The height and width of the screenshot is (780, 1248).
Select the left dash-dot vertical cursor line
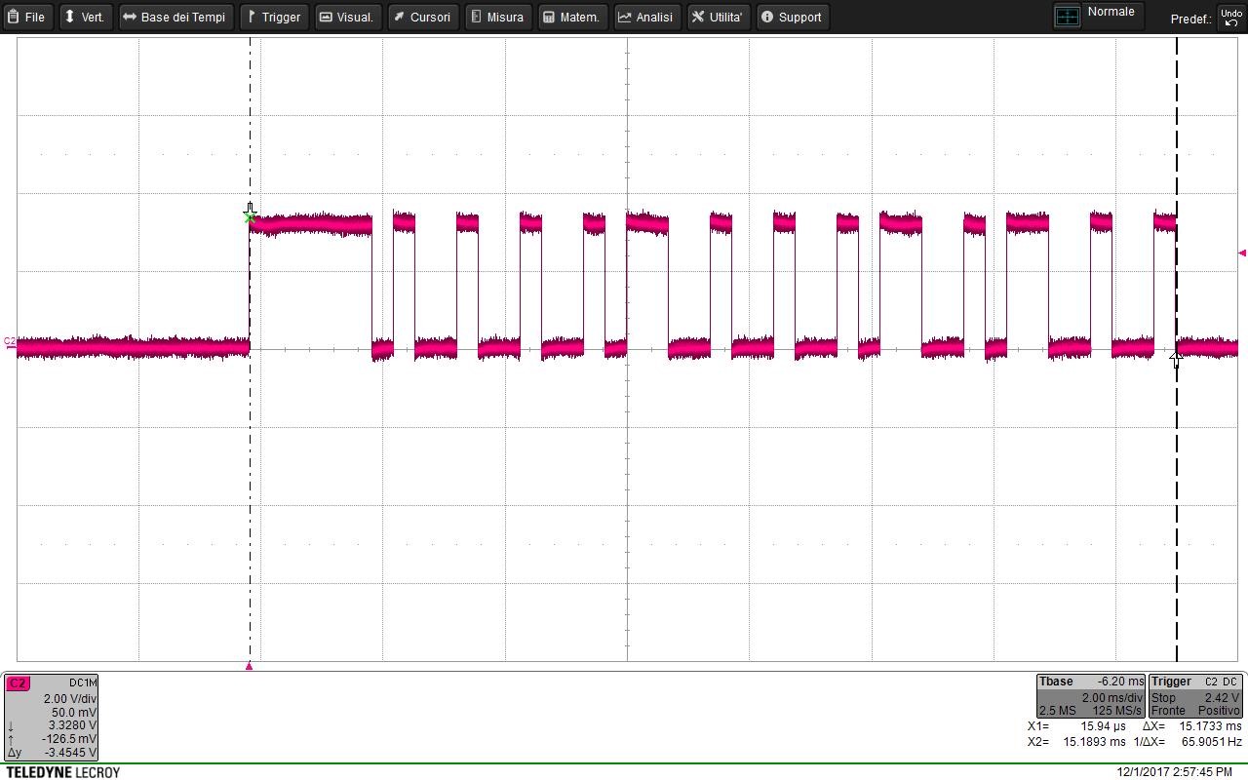[x=250, y=487]
